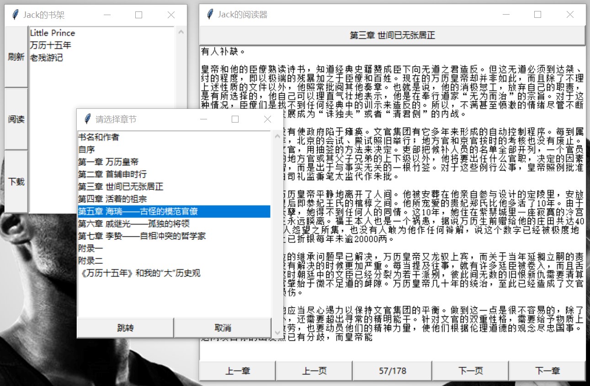Go to previous page with 上一页
590x386 pixels.
[314, 370]
